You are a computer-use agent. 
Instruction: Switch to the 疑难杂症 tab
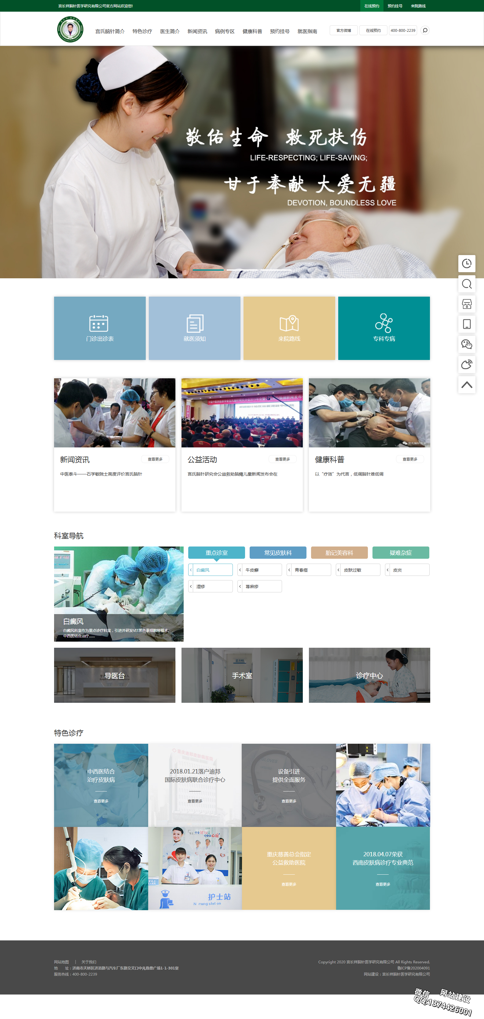tap(401, 553)
